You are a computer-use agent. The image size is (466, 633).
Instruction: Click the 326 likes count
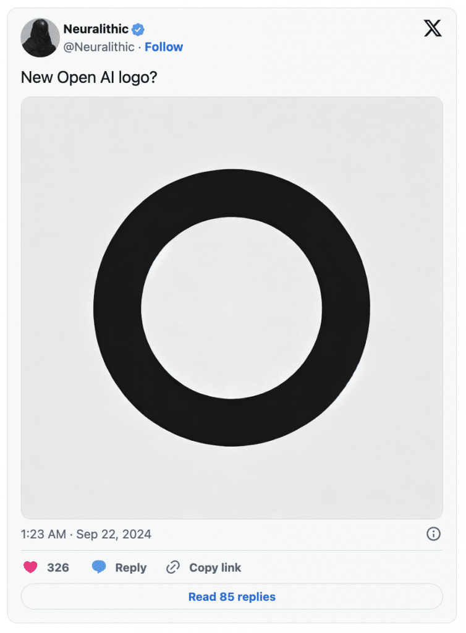pos(58,567)
